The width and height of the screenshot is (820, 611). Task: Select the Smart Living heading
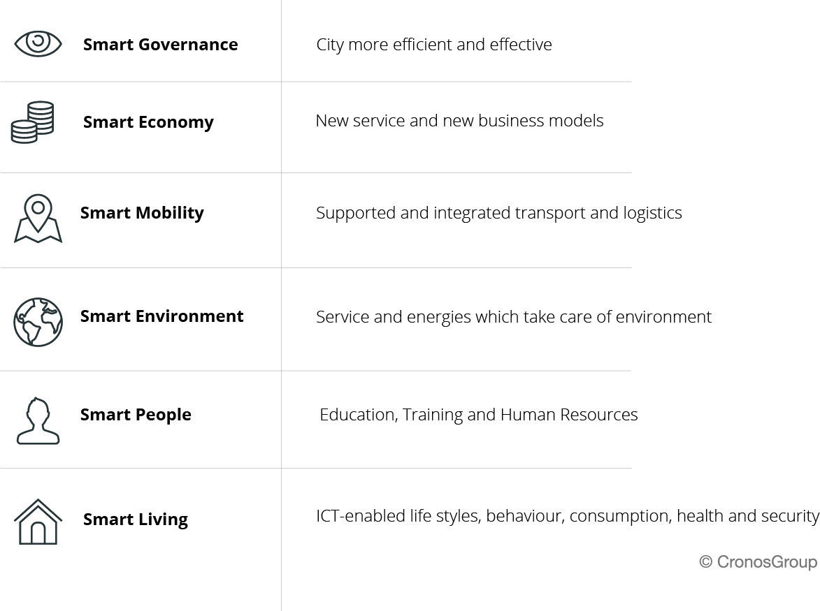point(136,520)
